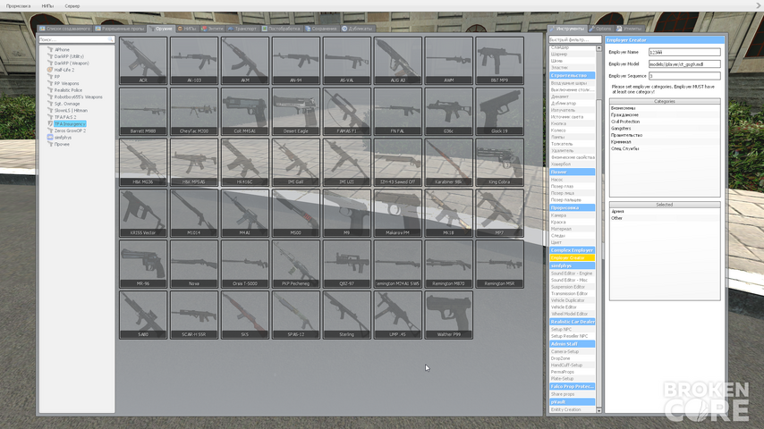Select the Walther P99 pistol icon
The height and width of the screenshot is (429, 764).
(x=448, y=315)
